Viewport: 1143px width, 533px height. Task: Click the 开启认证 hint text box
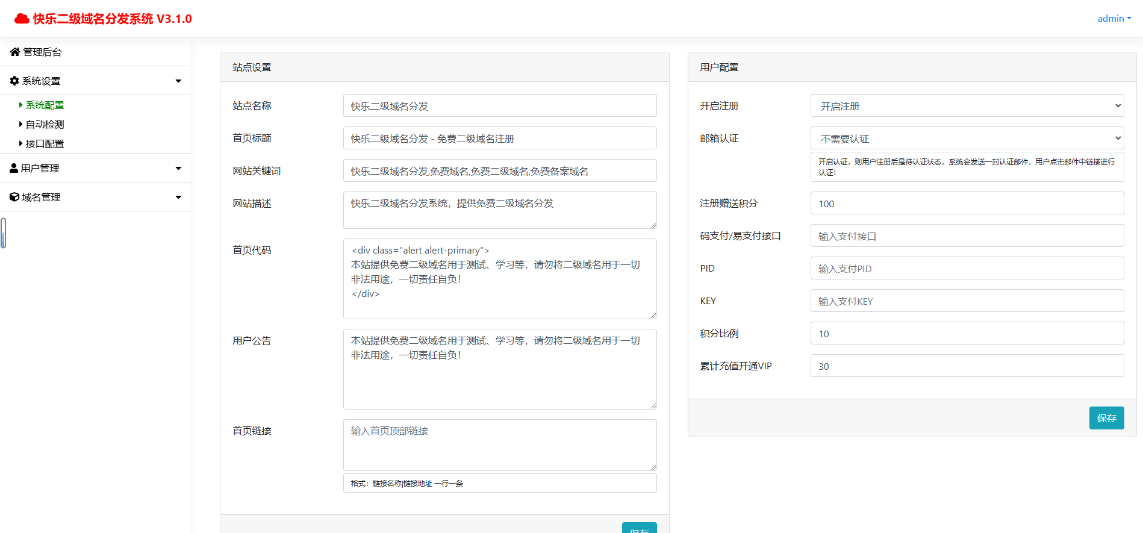(967, 167)
